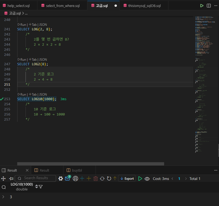The height and width of the screenshot is (206, 219).
Task: Click the 3ms execution time annotation
Action: (x=63, y=99)
